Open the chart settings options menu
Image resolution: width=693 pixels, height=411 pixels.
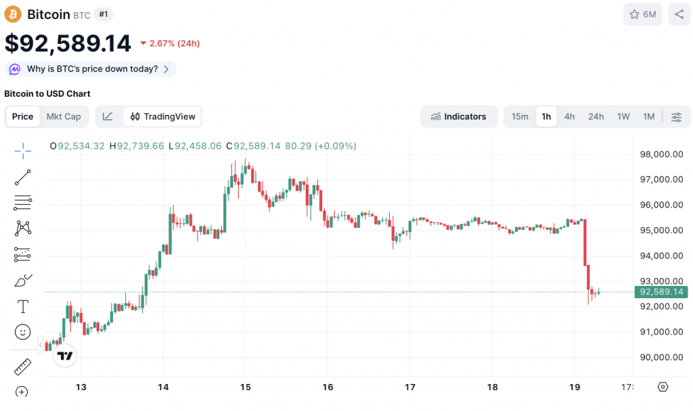click(x=676, y=116)
